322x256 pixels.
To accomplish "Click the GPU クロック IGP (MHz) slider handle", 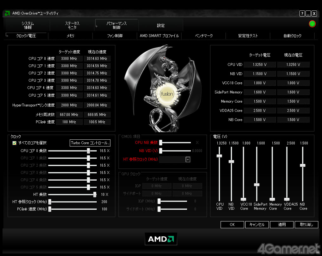I will coord(159,202).
